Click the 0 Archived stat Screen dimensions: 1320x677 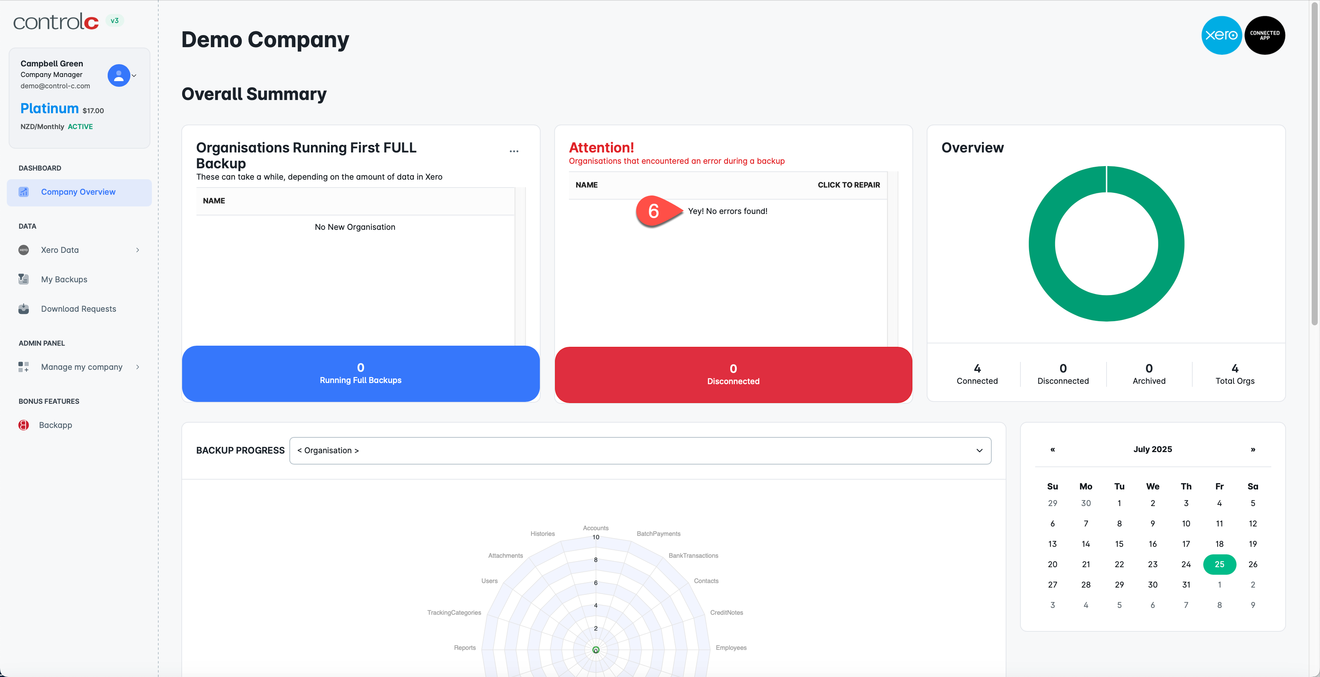[1149, 374]
